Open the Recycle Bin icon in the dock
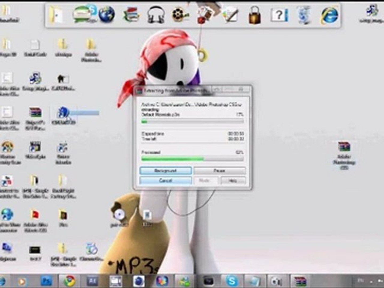The image size is (384, 288). 304,14
